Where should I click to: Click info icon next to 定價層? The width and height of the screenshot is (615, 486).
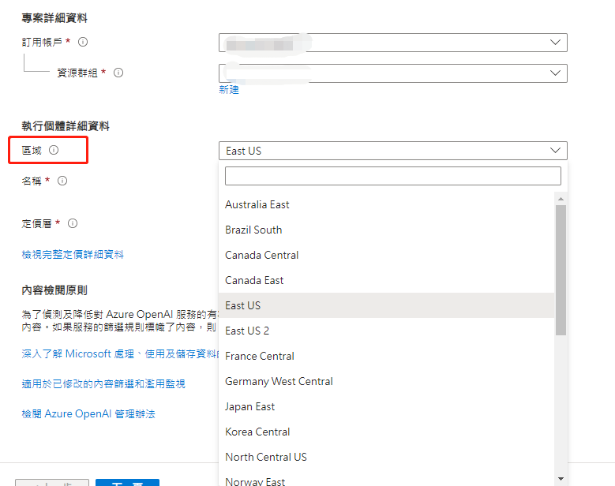pyautogui.click(x=73, y=223)
